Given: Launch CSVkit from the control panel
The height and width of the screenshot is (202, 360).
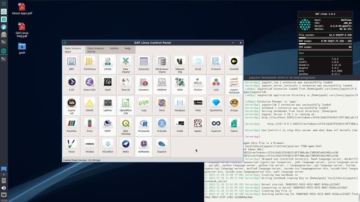Looking at the screenshot, I should 107,64.
